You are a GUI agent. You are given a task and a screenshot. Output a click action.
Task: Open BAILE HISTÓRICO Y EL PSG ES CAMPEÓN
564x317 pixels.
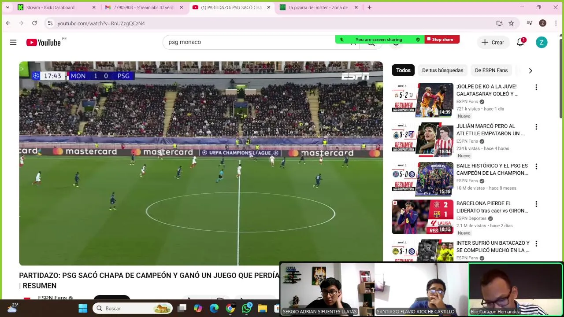[x=492, y=170]
